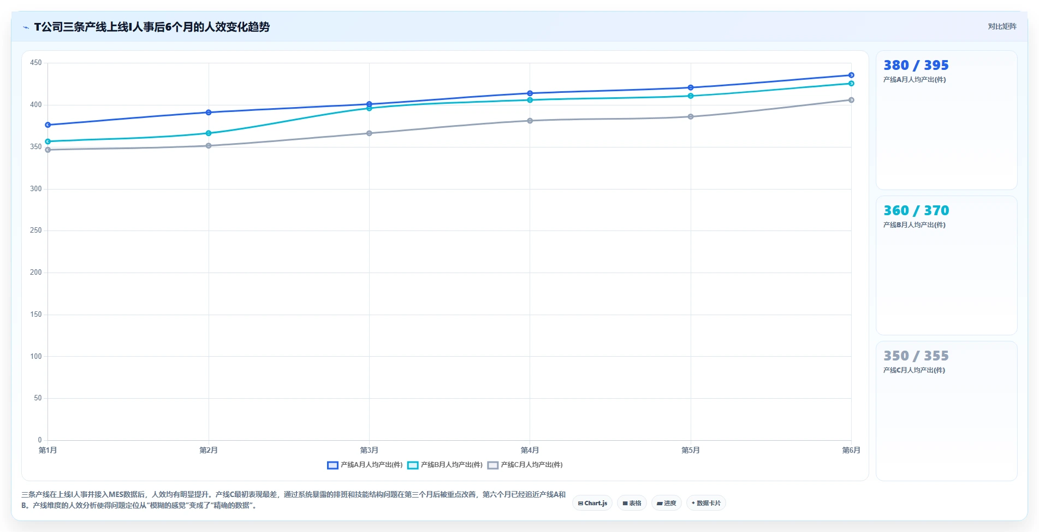Toggle the 产线B月人均产出 legend swatch
The image size is (1039, 532).
[413, 465]
